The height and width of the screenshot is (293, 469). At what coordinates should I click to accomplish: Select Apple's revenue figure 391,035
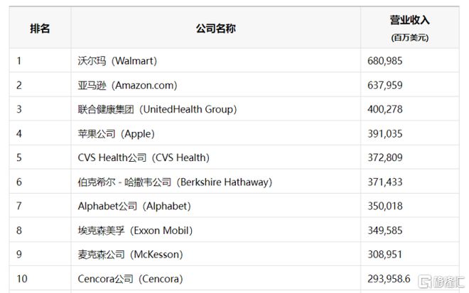(x=386, y=133)
